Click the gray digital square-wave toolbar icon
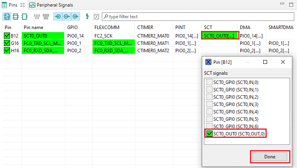This screenshot has width=297, height=168. (x=46, y=17)
